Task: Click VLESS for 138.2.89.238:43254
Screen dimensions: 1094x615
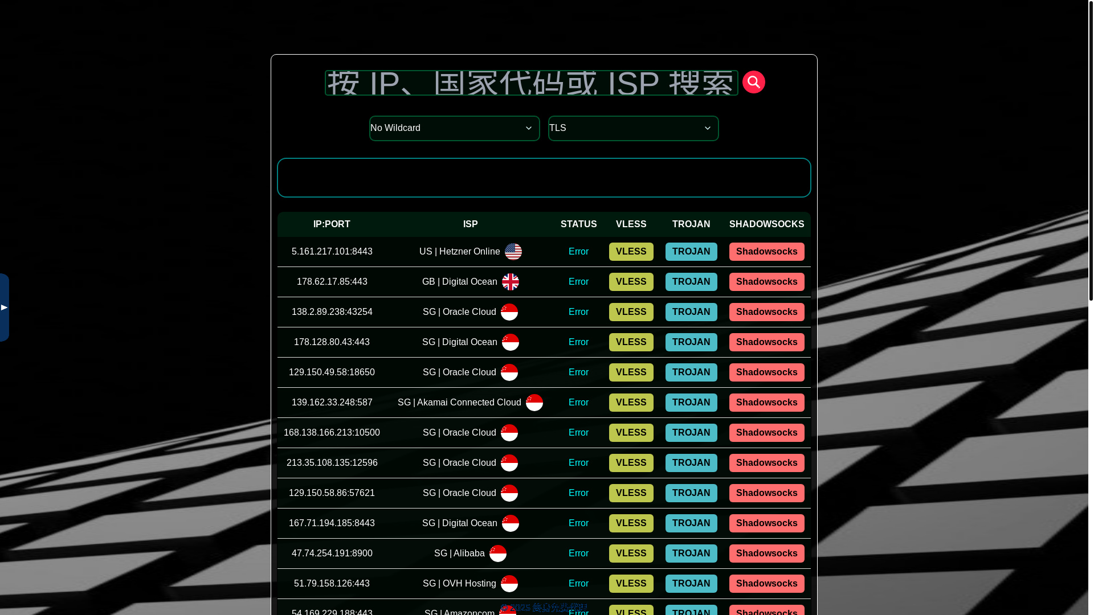Action: coord(631,312)
